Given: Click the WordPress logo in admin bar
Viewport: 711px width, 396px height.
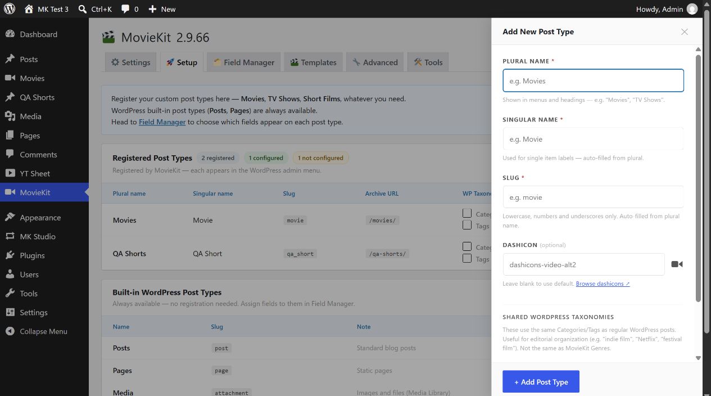Looking at the screenshot, I should (x=10, y=9).
